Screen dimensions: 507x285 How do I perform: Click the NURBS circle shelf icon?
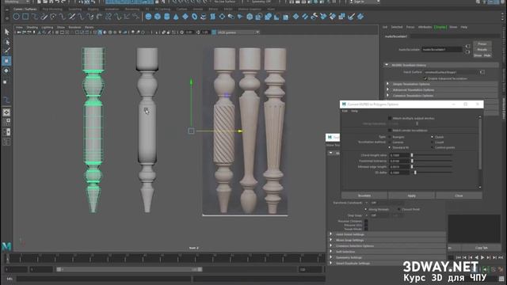(x=16, y=16)
